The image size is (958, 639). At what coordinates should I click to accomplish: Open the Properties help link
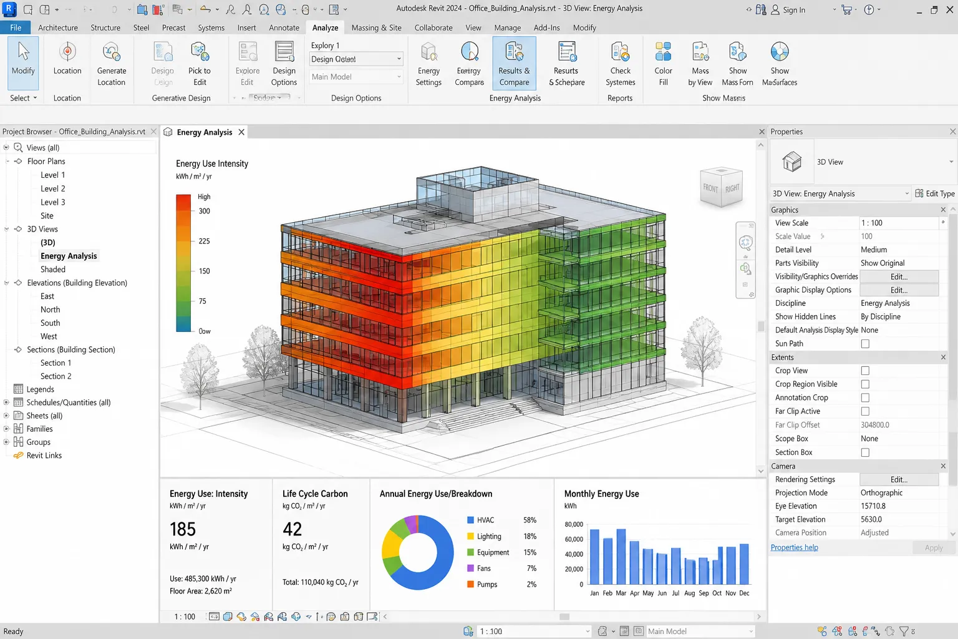(x=794, y=548)
